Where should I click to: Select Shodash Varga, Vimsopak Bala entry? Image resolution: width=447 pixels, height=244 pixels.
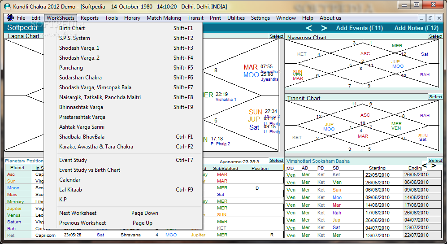(x=123, y=87)
